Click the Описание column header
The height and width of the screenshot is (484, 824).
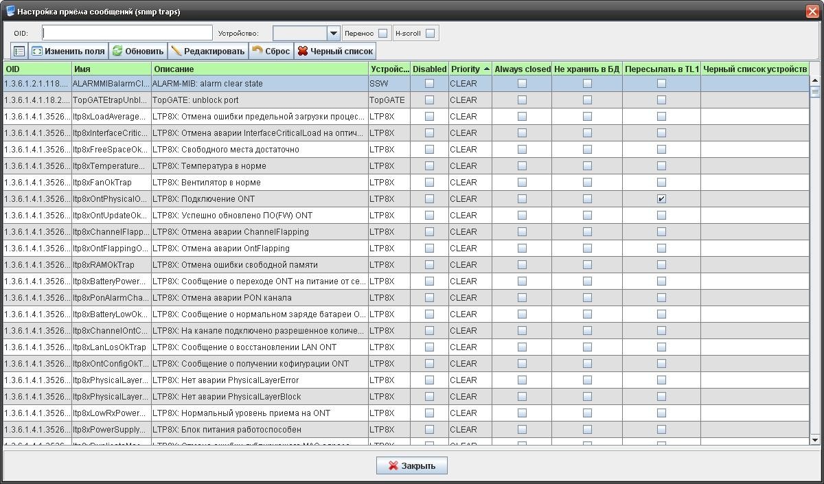[x=260, y=69]
